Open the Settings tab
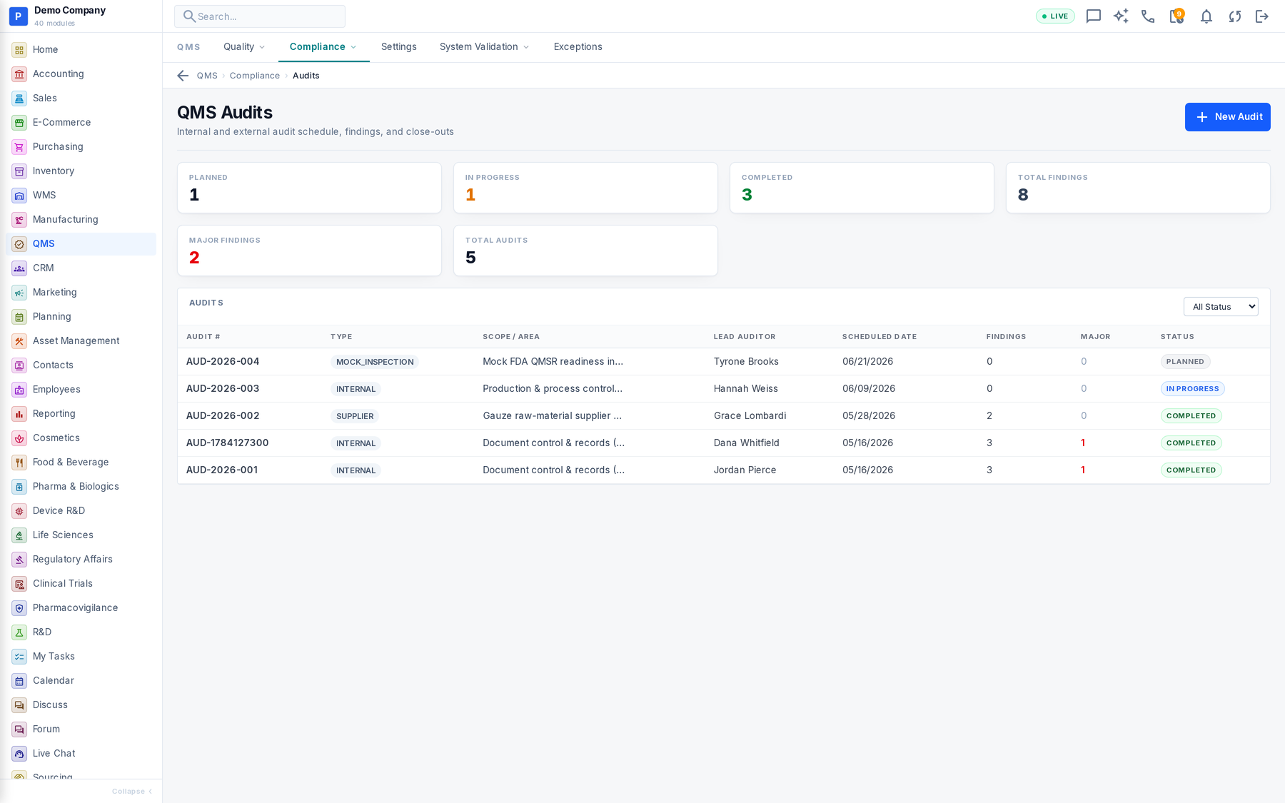 pos(399,47)
